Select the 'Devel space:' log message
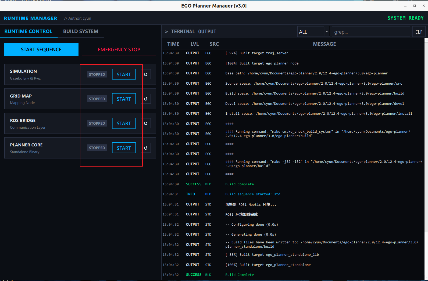Viewport: 428px width, 281px height. pos(315,104)
